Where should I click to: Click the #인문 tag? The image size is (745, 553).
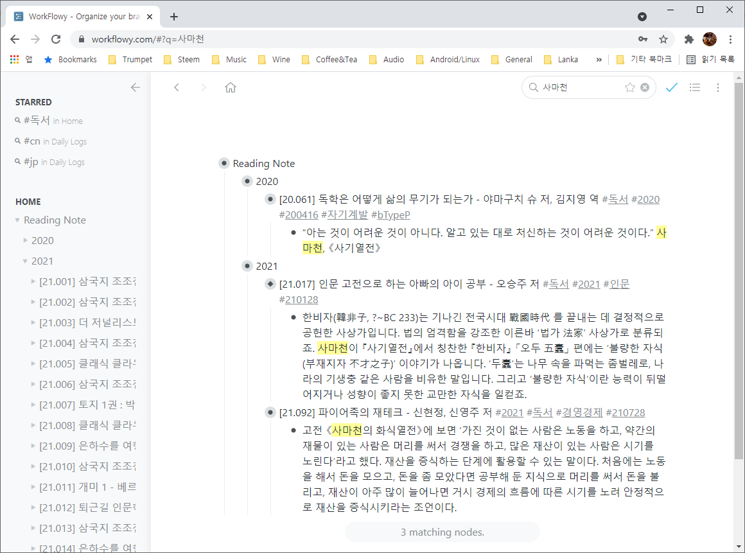(617, 284)
